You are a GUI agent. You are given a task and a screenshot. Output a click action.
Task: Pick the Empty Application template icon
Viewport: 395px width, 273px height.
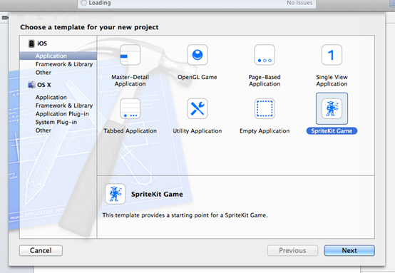click(x=265, y=108)
